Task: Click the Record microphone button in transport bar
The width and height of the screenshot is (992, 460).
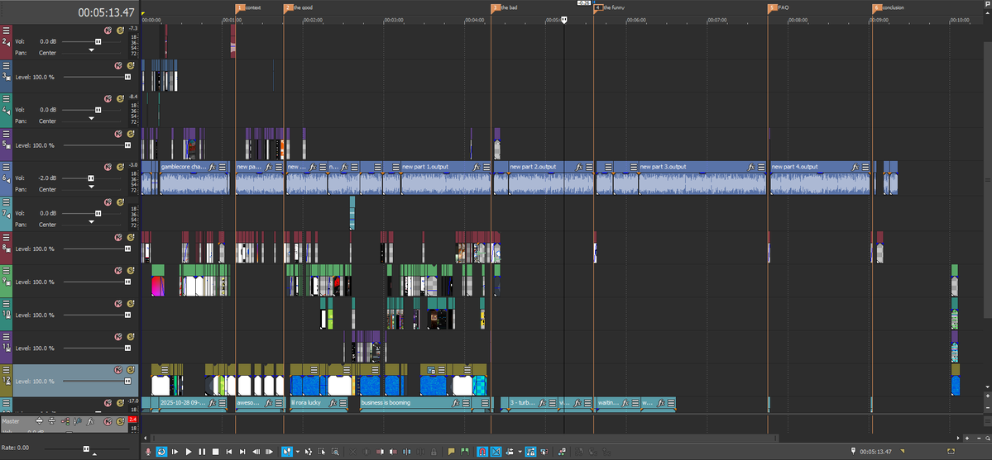Action: (x=149, y=452)
